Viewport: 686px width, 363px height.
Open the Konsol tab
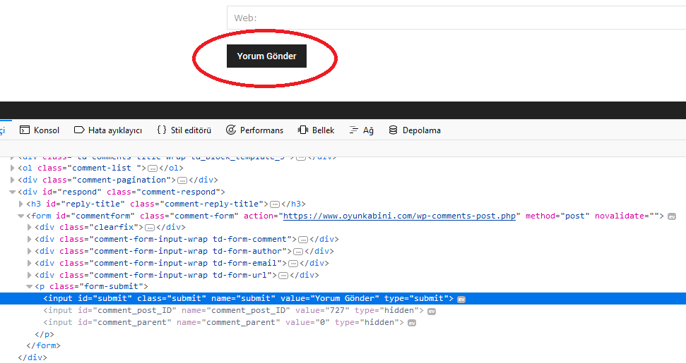click(40, 130)
